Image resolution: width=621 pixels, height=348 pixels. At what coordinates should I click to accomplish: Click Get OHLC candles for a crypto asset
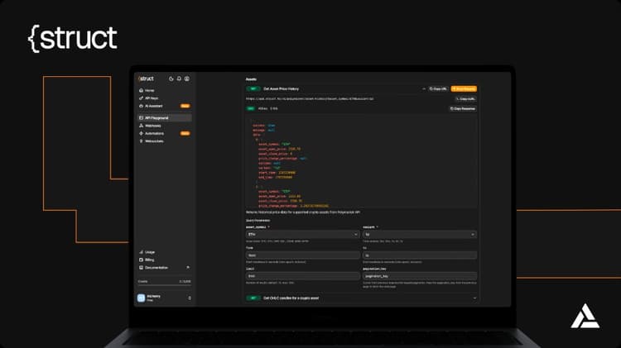pyautogui.click(x=291, y=298)
